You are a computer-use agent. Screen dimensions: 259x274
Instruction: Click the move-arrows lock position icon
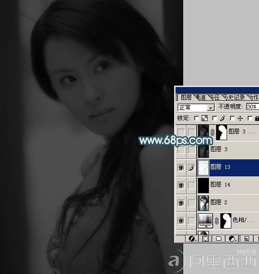click(x=240, y=119)
